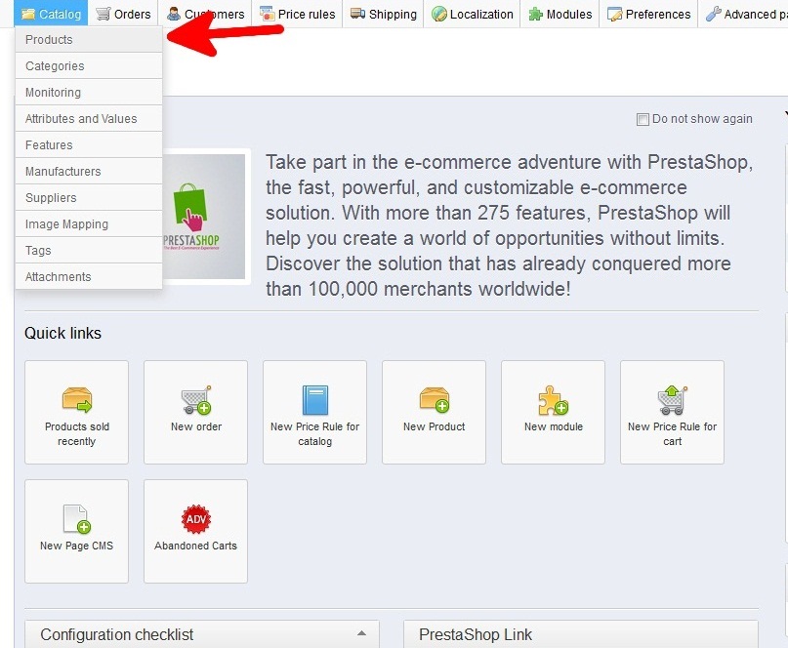Open the Localization menu tab
Image resolution: width=788 pixels, height=648 pixels.
(x=473, y=14)
